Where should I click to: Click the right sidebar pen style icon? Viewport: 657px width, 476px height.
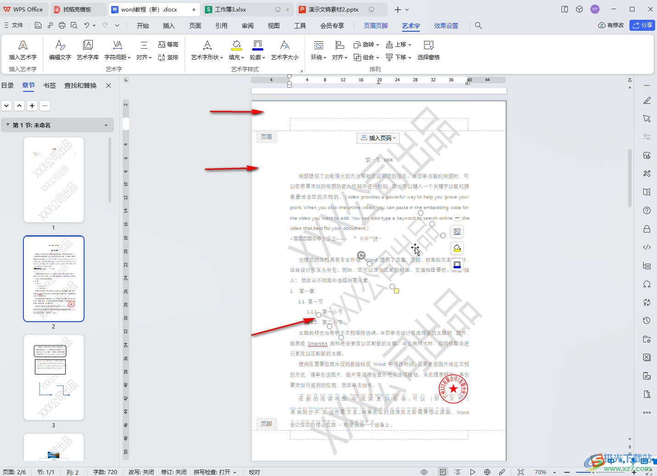coord(647,100)
